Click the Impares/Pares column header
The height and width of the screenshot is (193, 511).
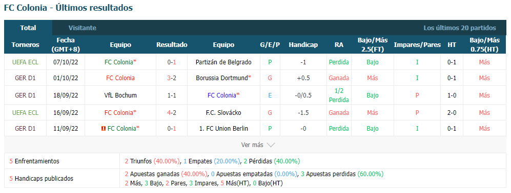(417, 45)
